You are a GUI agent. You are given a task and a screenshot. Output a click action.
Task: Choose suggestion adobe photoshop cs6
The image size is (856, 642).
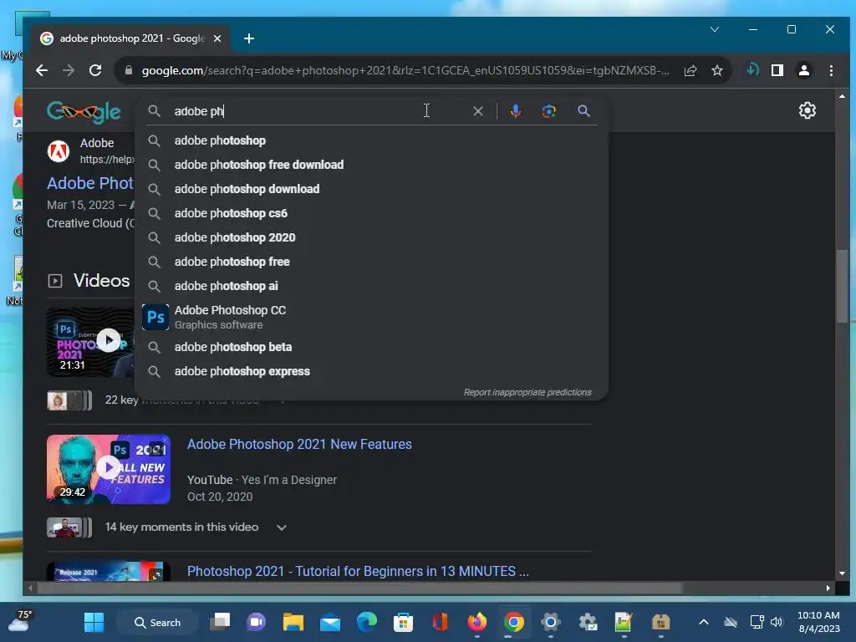pos(371,213)
